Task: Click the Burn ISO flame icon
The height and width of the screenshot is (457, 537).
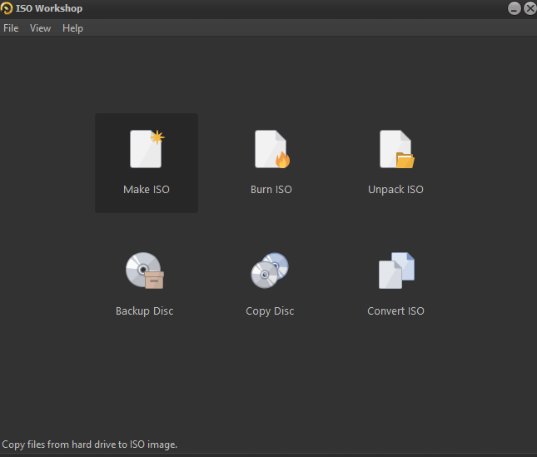Action: click(x=271, y=149)
